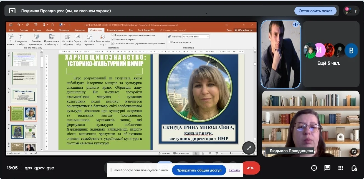
Task: Enable Режим докладчика checkbox
Action: [x=169, y=42]
